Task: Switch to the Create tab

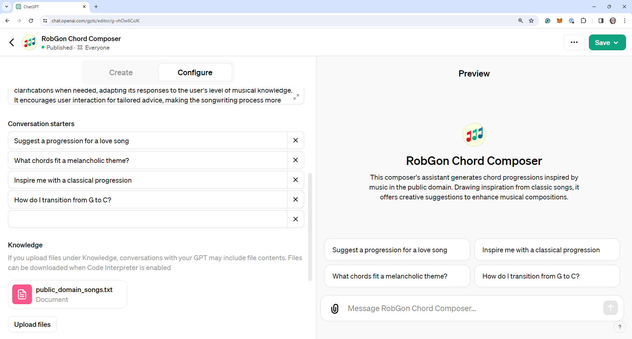Action: (121, 72)
